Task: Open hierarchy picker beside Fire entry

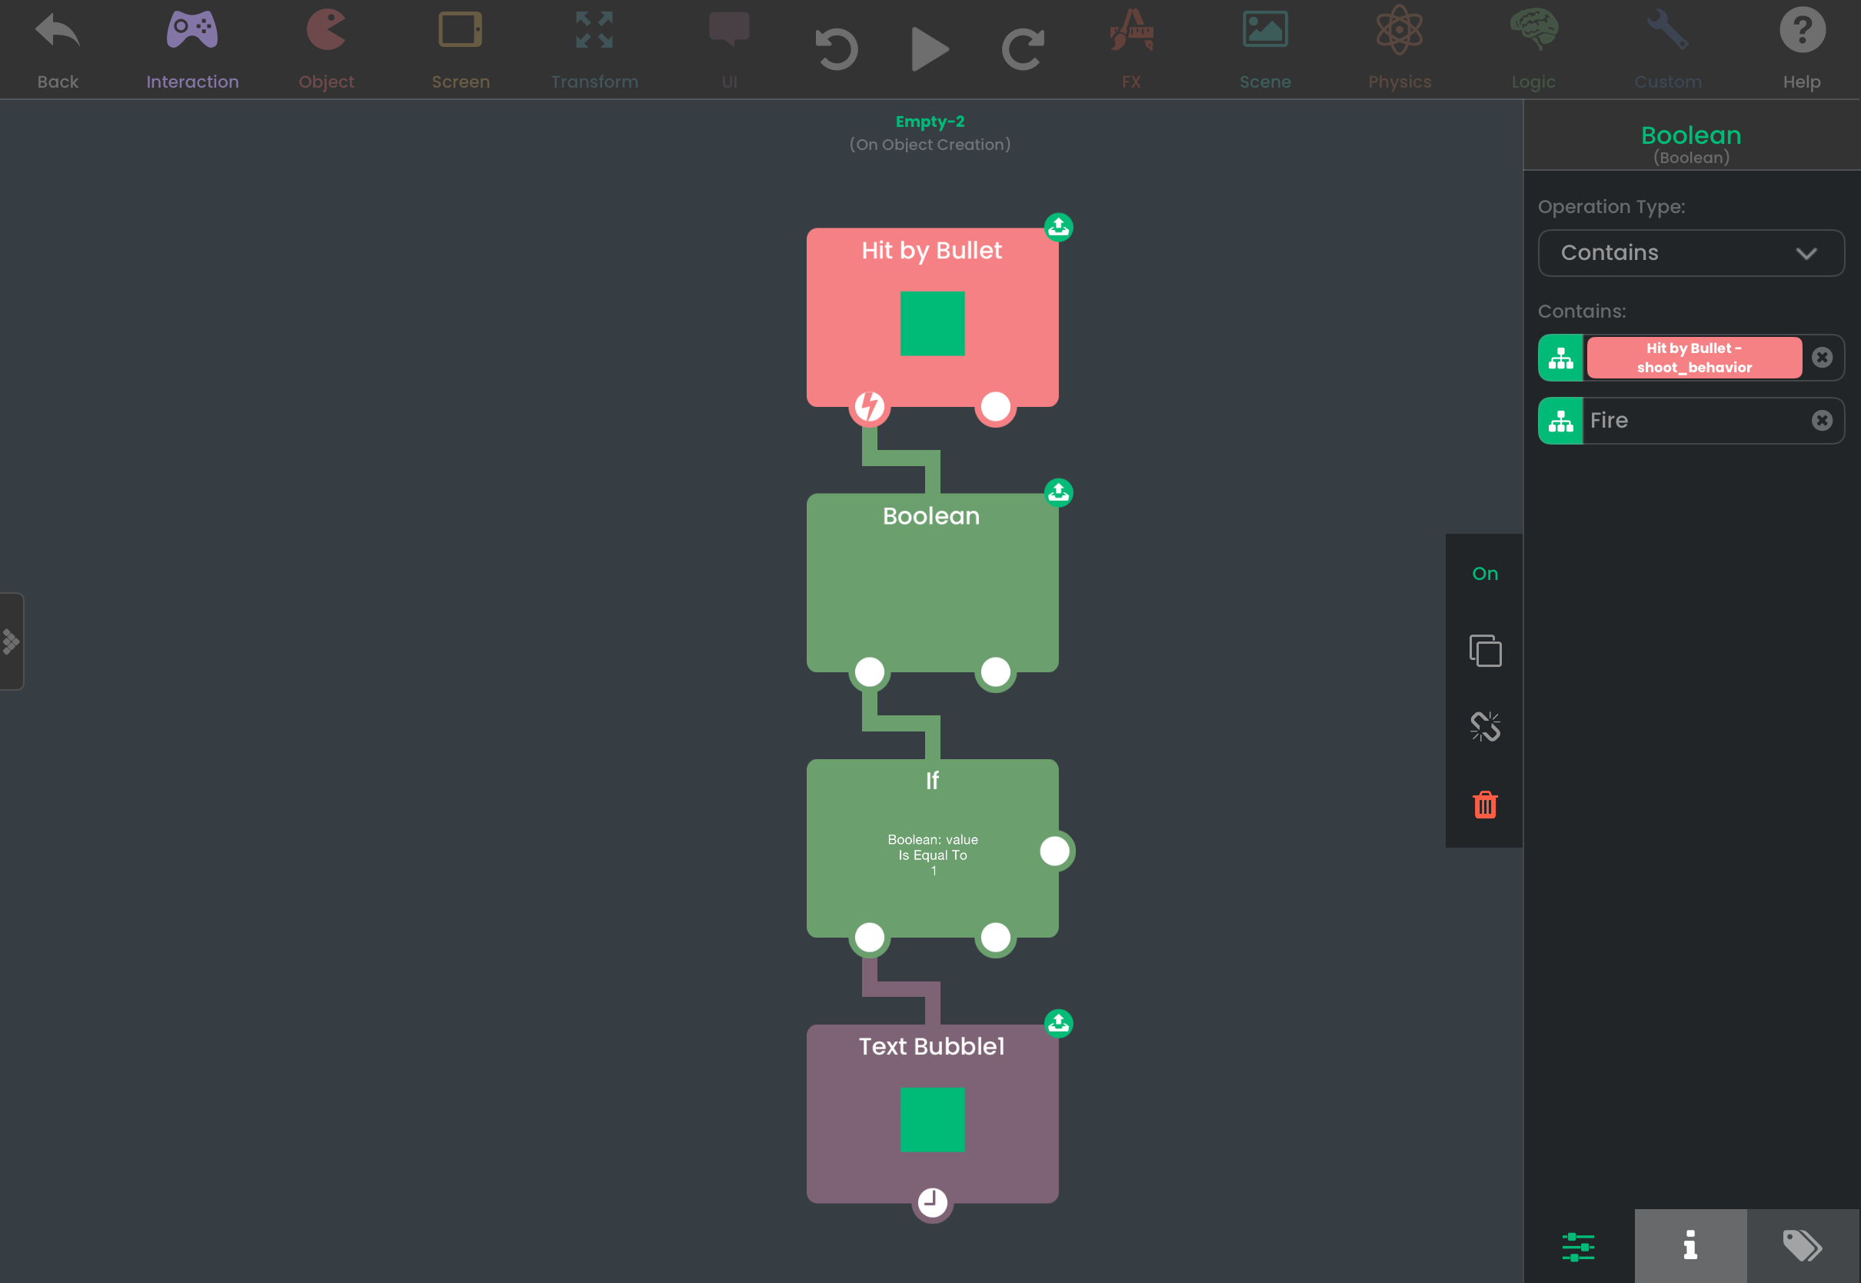Action: (x=1560, y=421)
